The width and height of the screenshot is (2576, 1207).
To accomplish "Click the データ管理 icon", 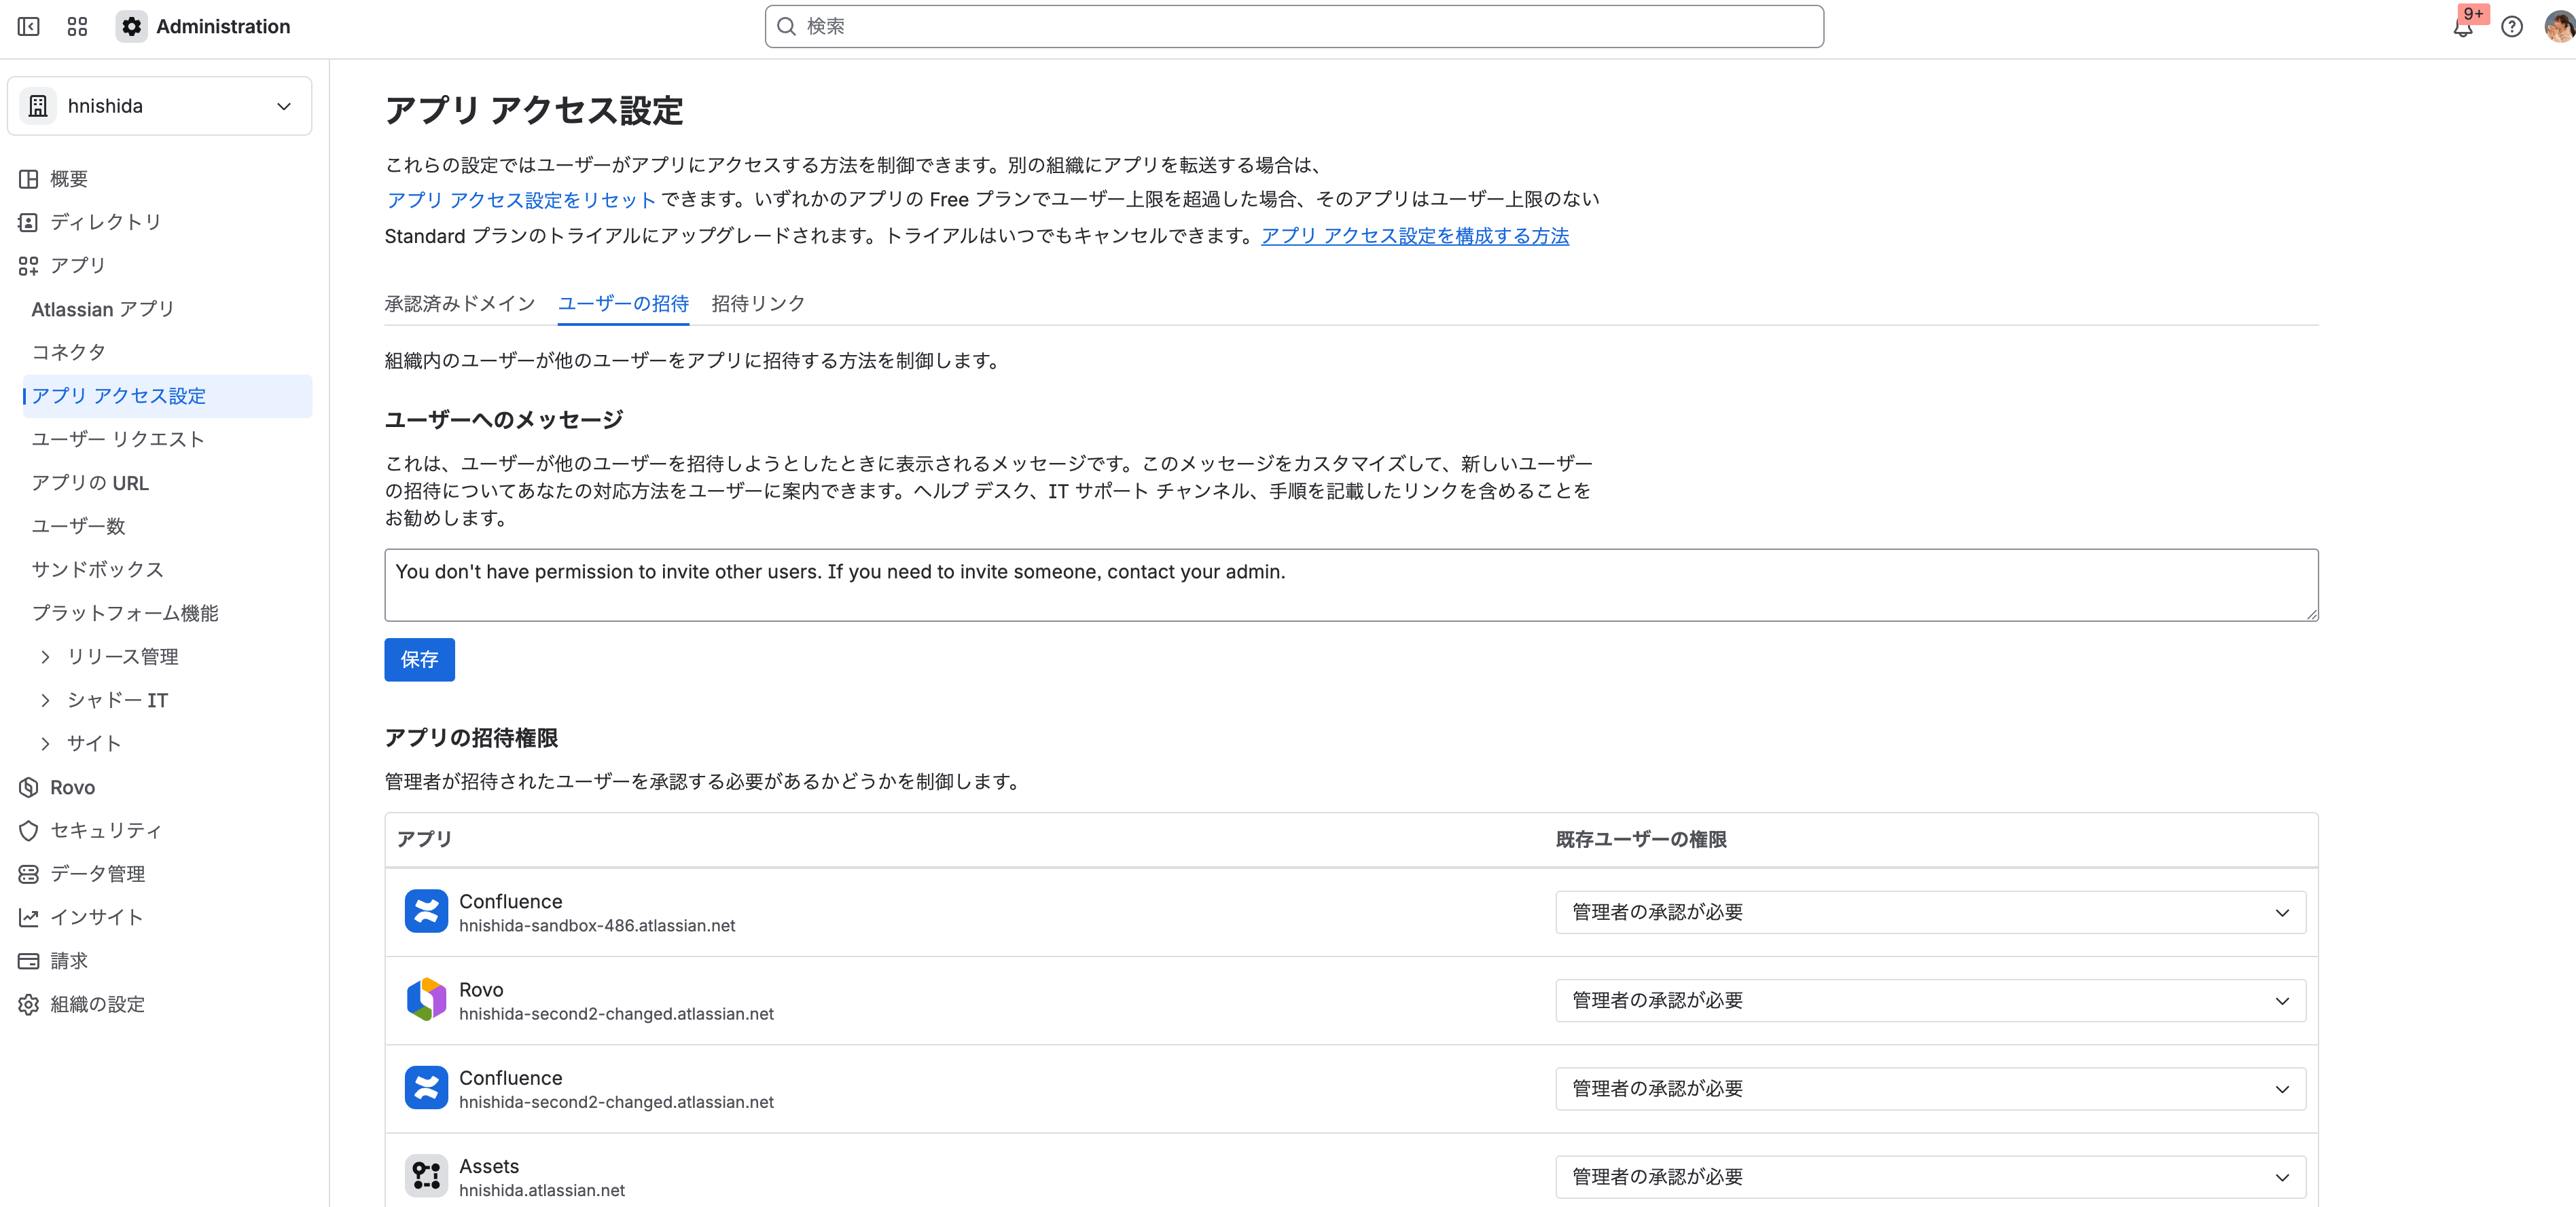I will click(x=28, y=874).
